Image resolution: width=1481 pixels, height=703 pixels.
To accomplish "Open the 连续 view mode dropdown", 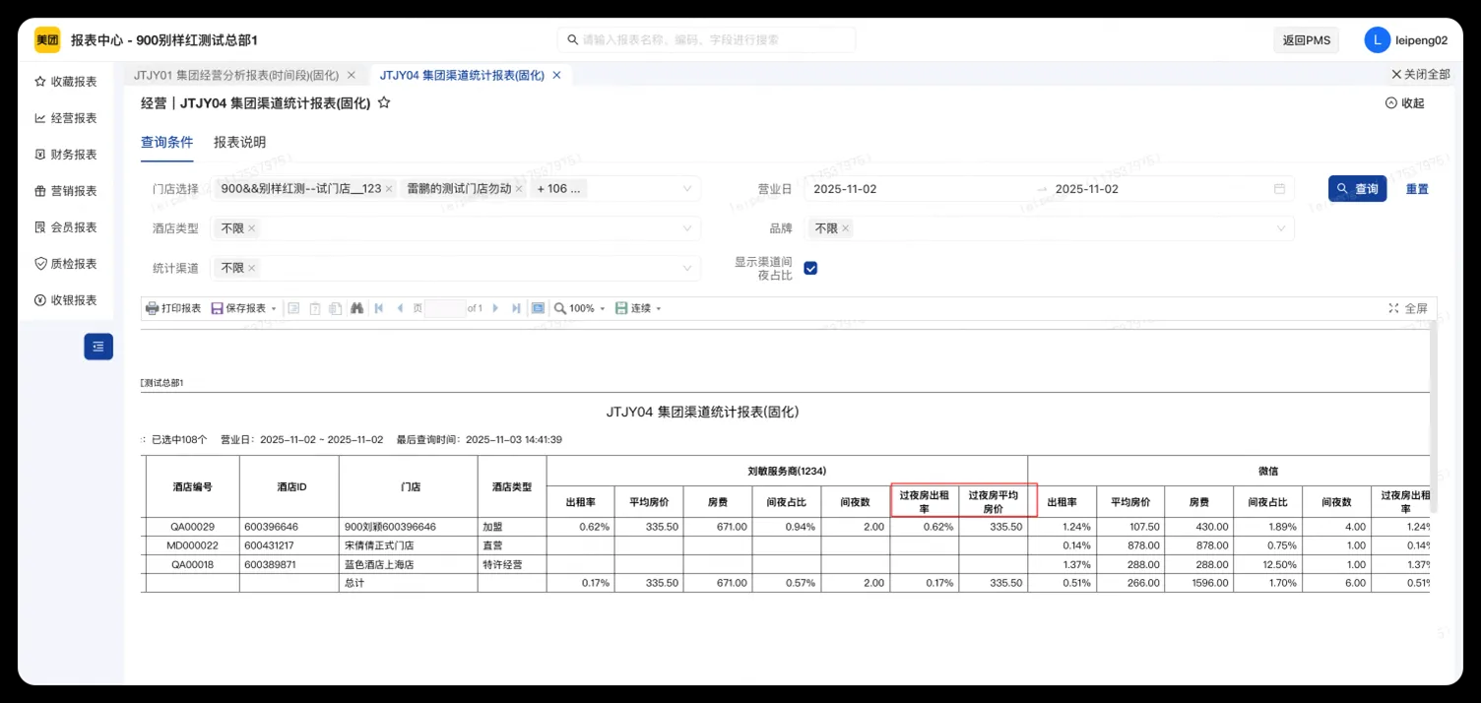I will pos(645,307).
